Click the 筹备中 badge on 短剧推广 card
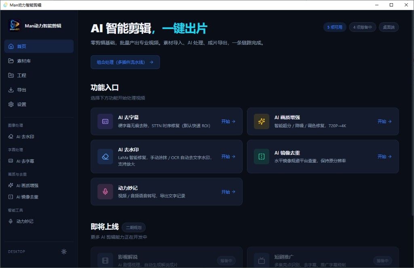Screen dimensions: 414x268 click(x=382, y=261)
